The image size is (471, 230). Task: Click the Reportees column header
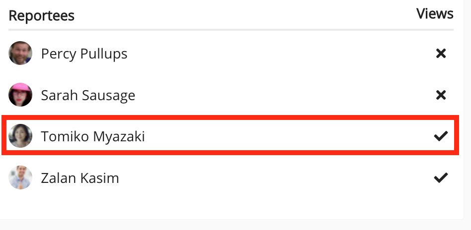pos(41,15)
